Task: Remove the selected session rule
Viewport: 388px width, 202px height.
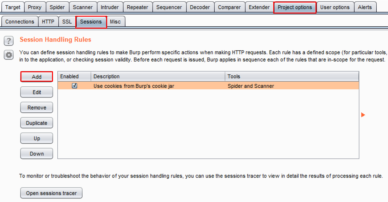Action: (x=37, y=107)
